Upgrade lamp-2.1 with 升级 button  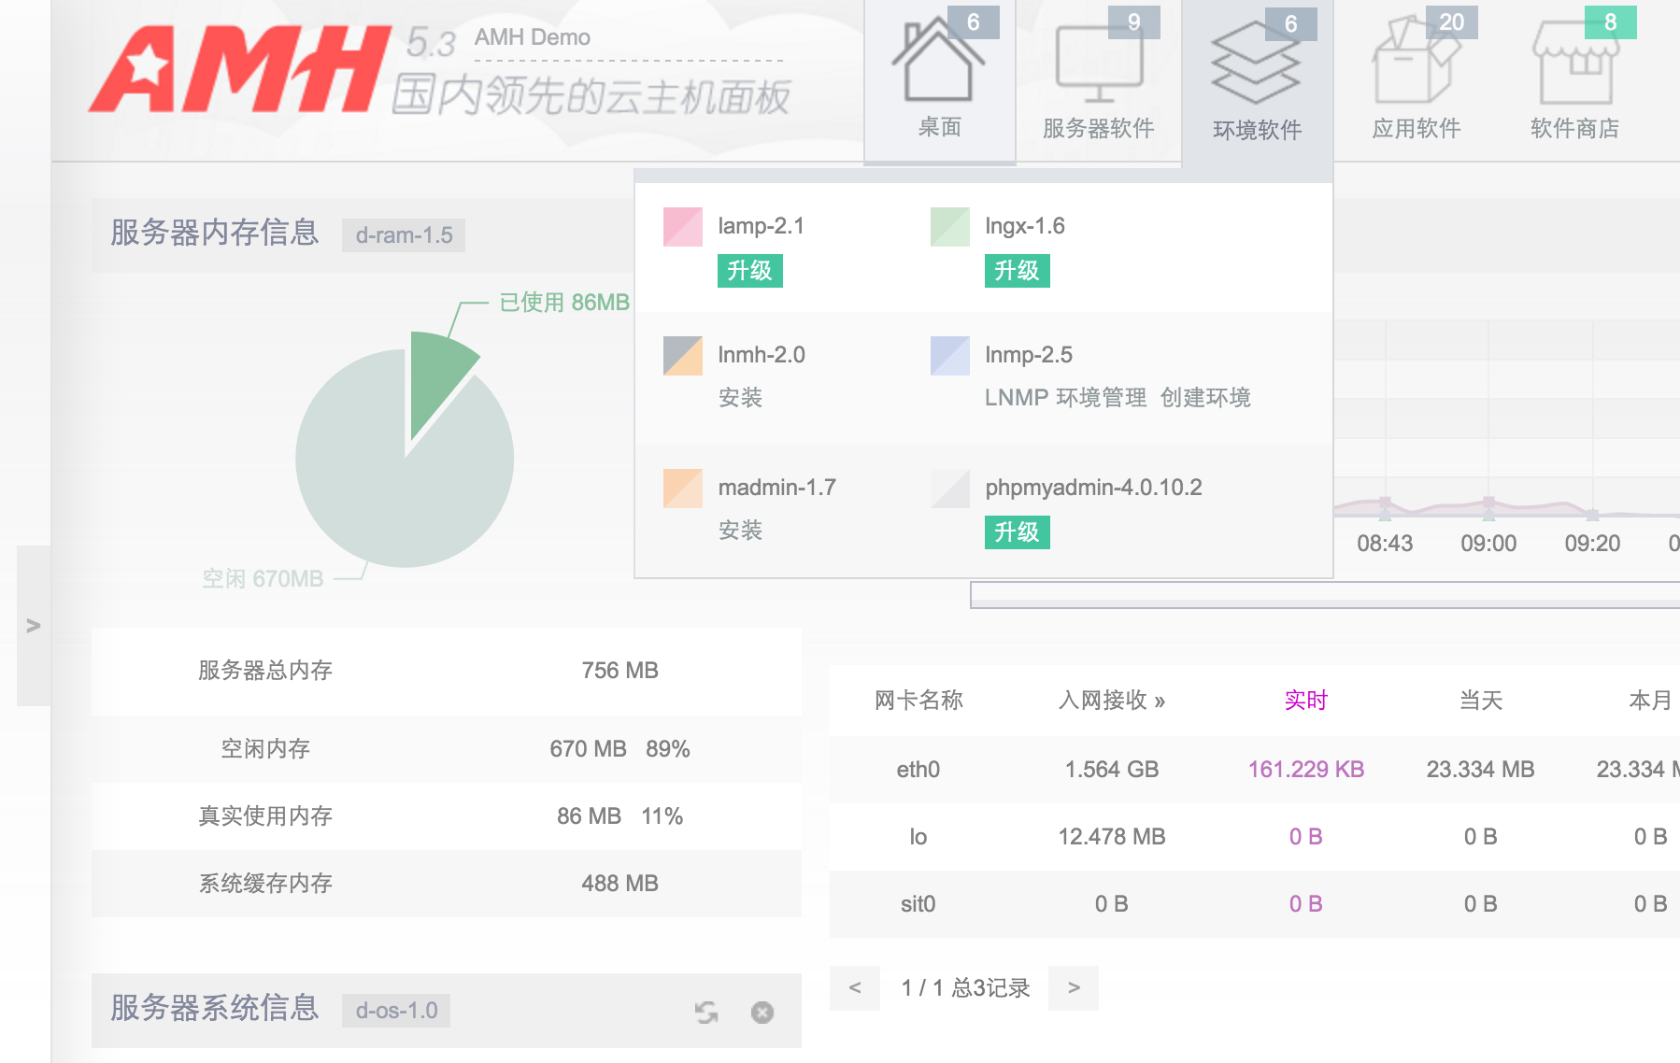(749, 271)
